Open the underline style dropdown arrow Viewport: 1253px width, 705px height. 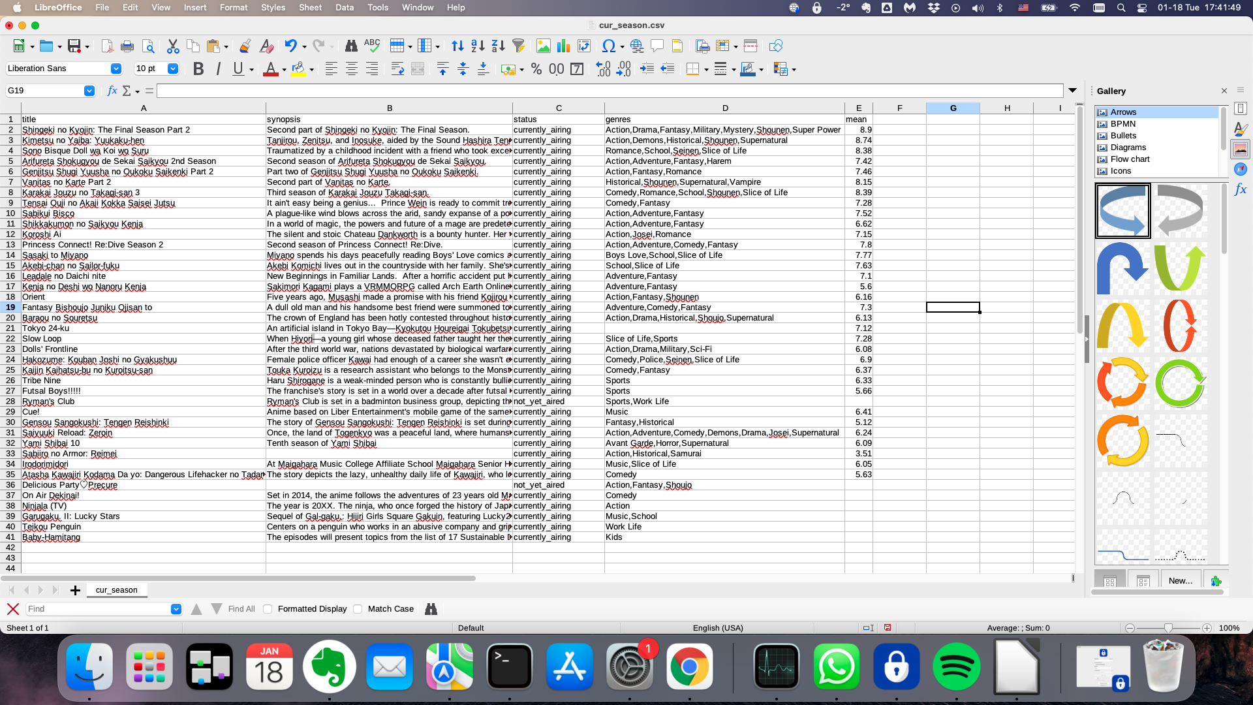[x=252, y=70]
